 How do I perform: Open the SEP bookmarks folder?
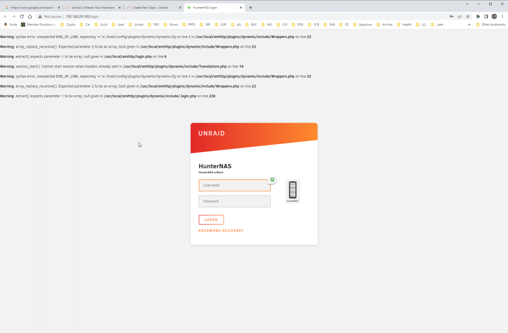point(205,24)
